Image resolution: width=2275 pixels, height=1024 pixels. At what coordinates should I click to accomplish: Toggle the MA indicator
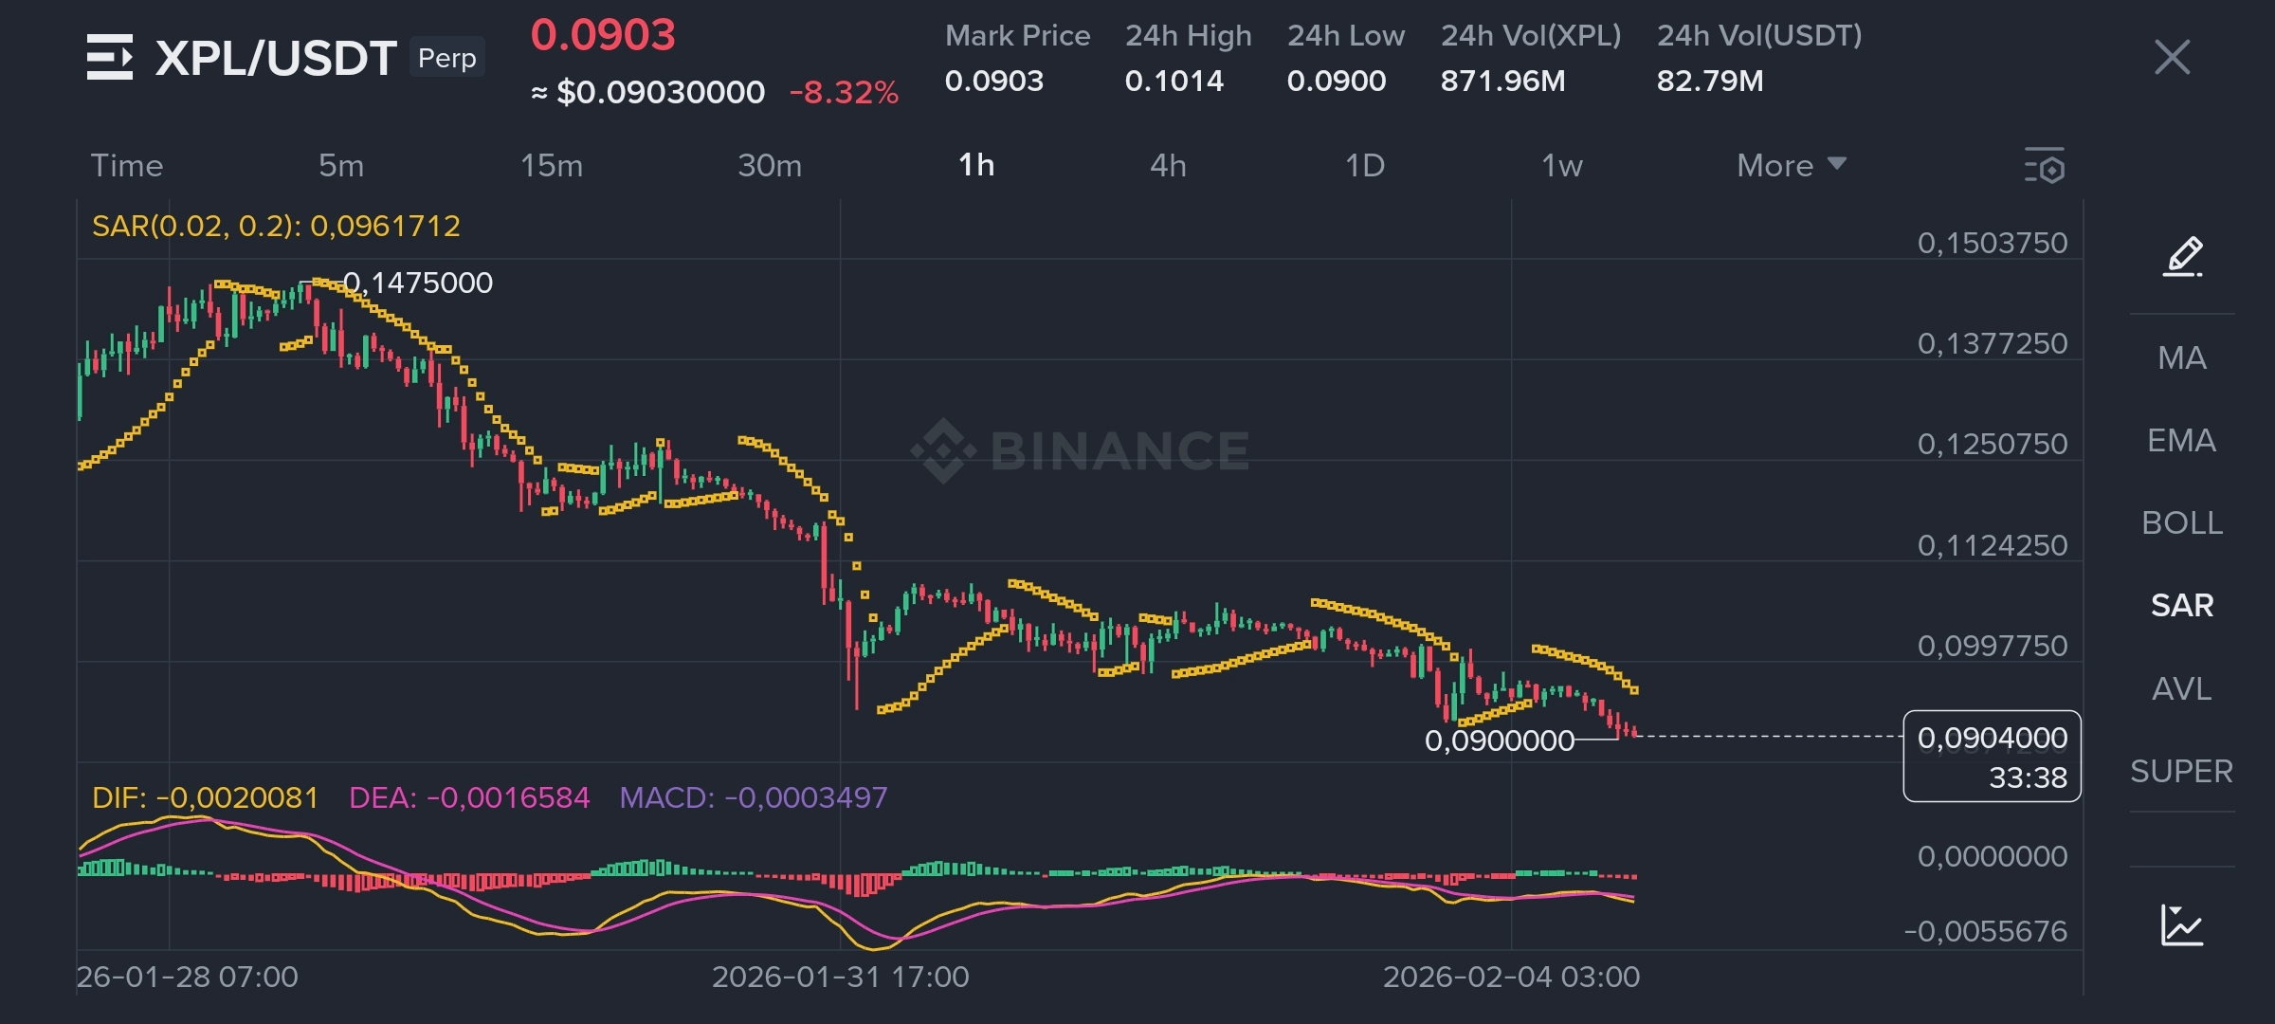(2181, 357)
